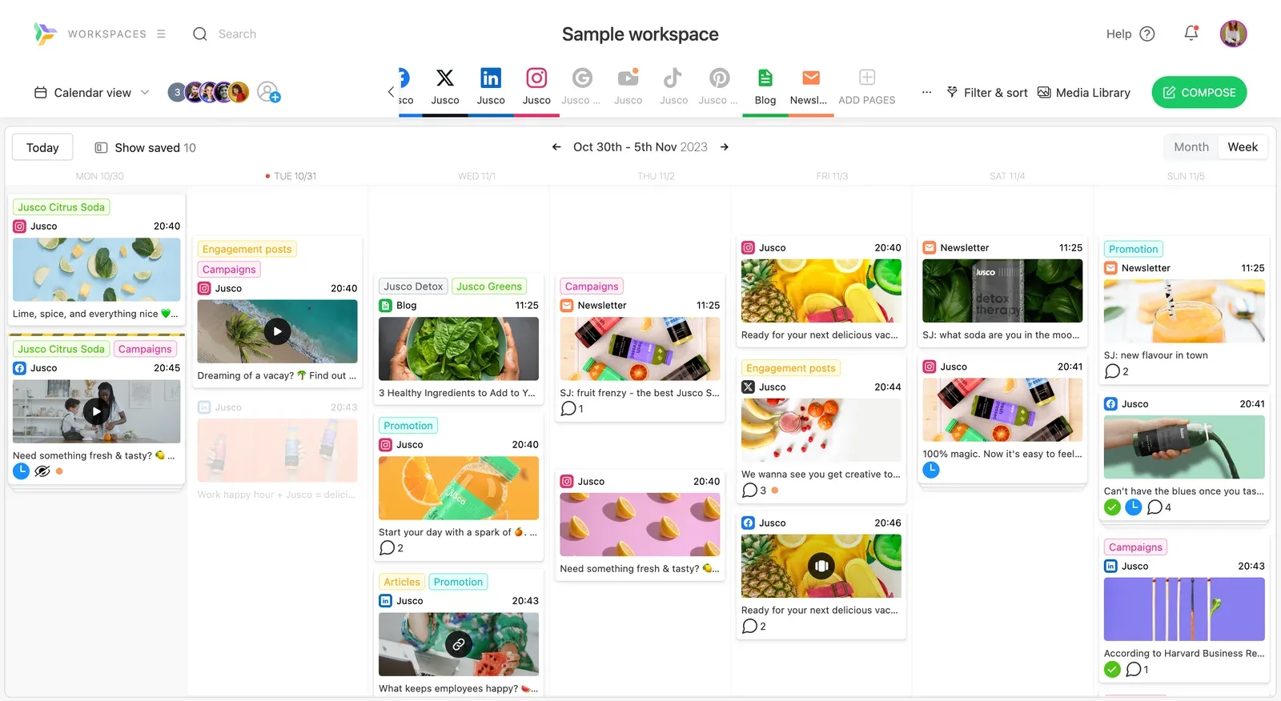The height and width of the screenshot is (701, 1281).
Task: Click the Add Pages plus icon
Action: tap(867, 78)
